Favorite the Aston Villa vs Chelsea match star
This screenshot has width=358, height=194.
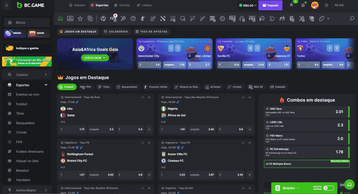(250, 143)
